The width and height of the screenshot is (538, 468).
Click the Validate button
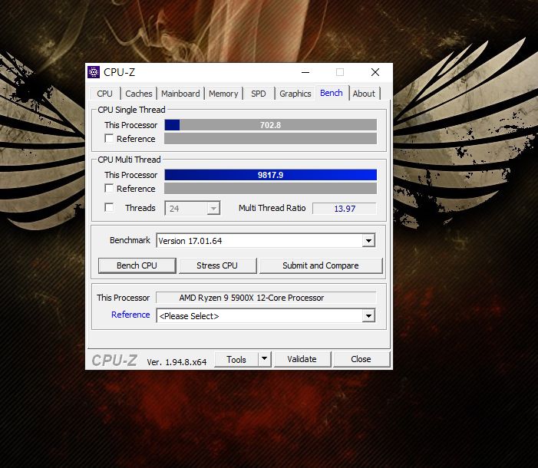pos(302,359)
